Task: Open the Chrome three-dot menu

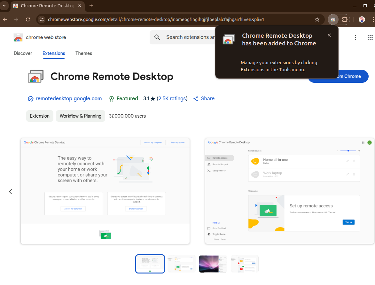Action: (373, 19)
